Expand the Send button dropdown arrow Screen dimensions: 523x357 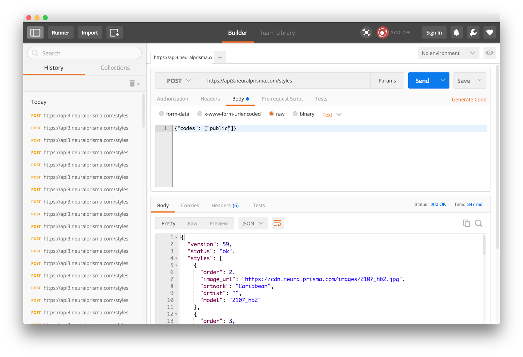(x=443, y=81)
